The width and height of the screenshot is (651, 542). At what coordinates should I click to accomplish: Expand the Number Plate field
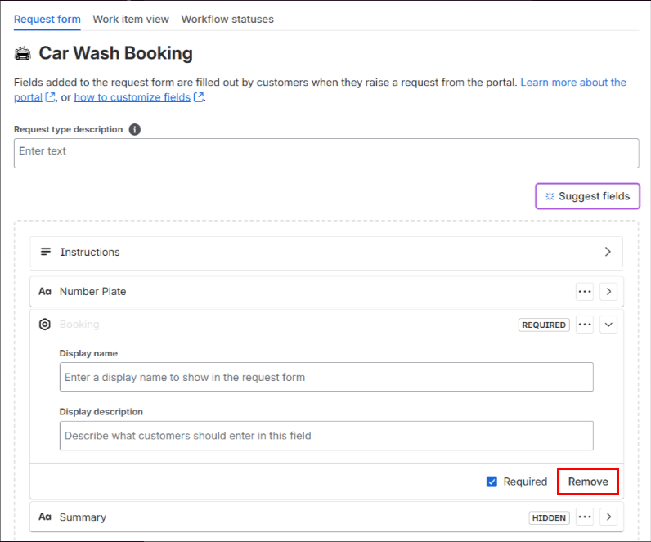pos(608,292)
